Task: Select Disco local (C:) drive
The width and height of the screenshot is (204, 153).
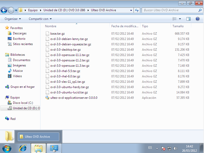Action: [x=23, y=103]
